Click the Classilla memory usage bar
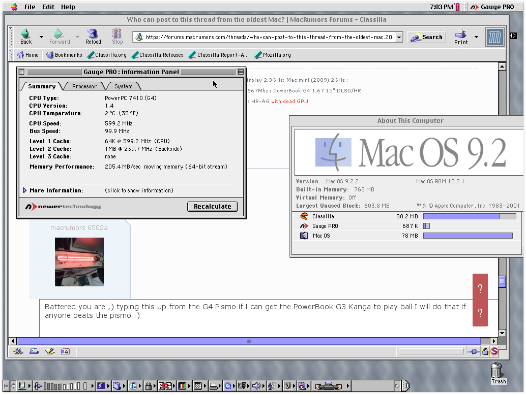This screenshot has height=395, width=526. pos(470,216)
